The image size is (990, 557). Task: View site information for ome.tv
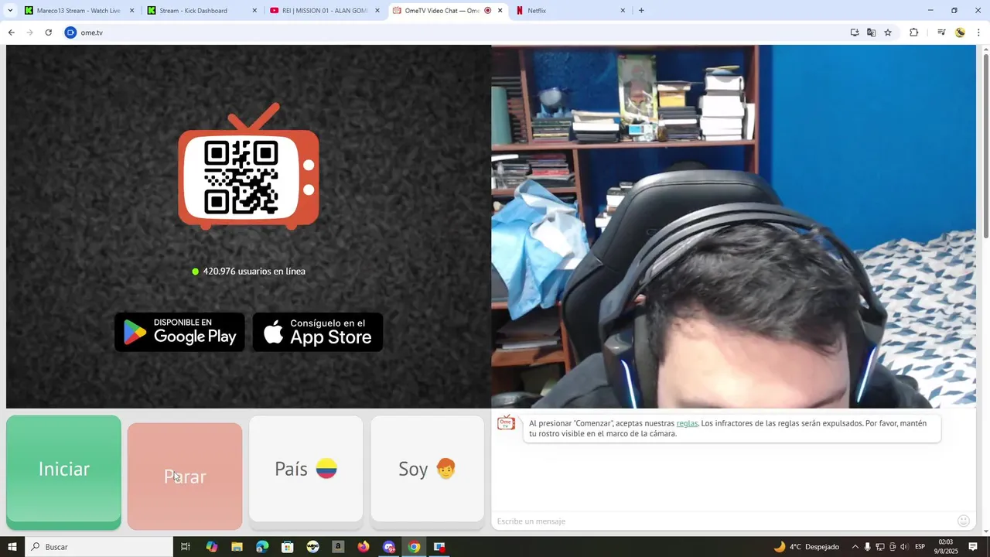(x=71, y=32)
